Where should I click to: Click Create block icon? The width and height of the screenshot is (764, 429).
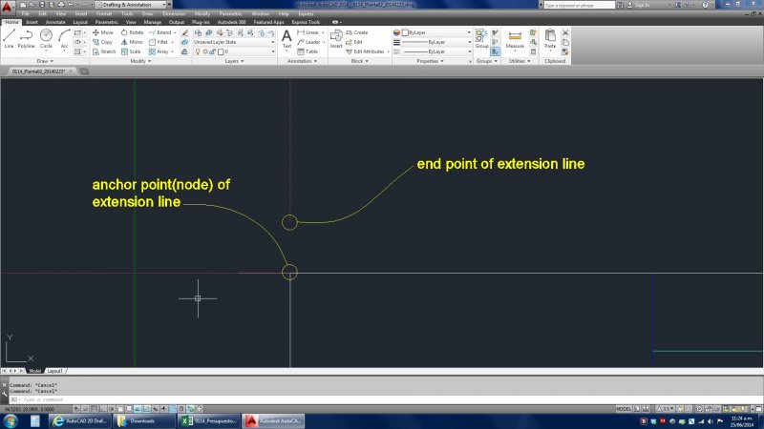point(357,32)
